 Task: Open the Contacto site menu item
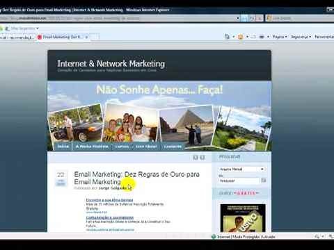pyautogui.click(x=173, y=147)
